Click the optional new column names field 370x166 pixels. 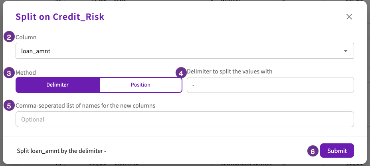(185, 119)
